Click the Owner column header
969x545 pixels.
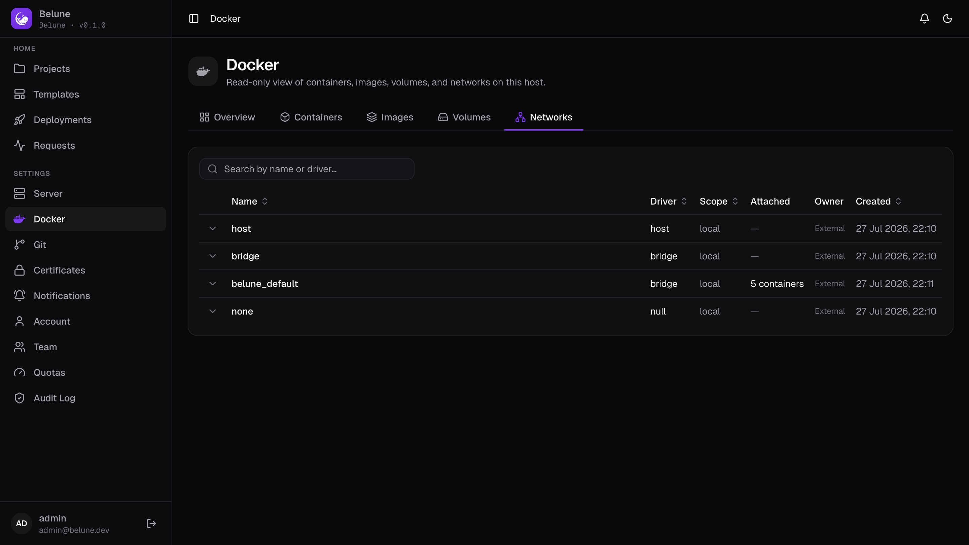click(829, 202)
